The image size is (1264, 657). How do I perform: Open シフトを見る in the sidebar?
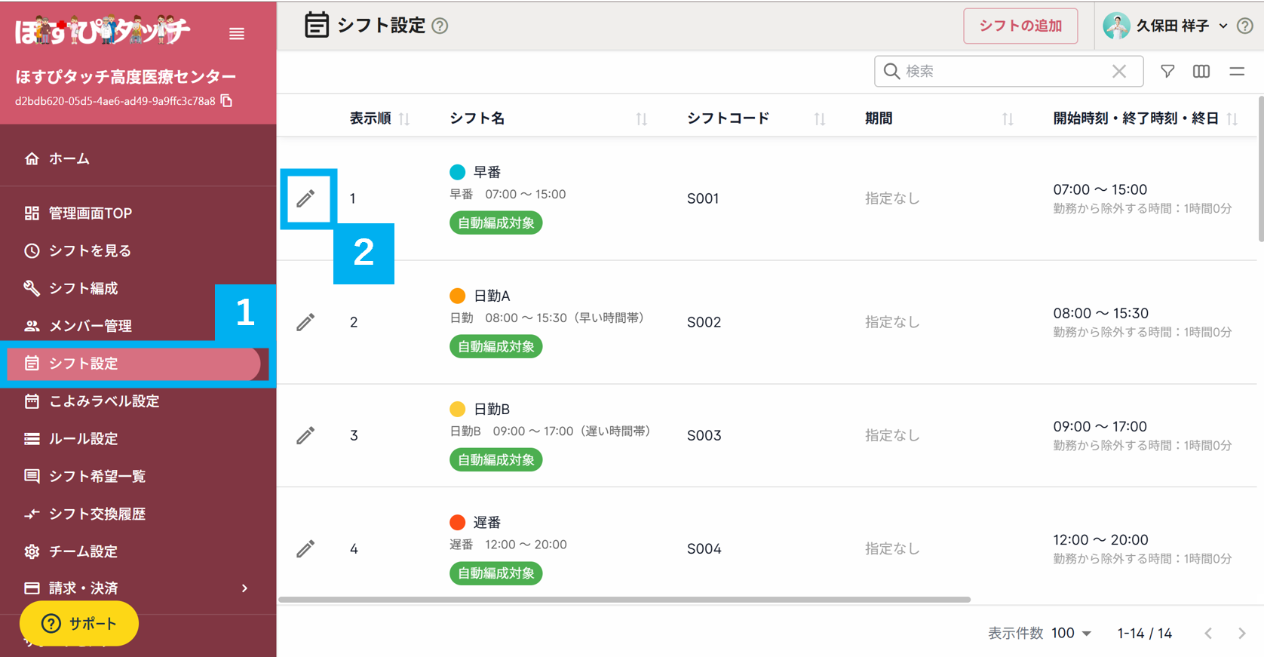pyautogui.click(x=138, y=250)
